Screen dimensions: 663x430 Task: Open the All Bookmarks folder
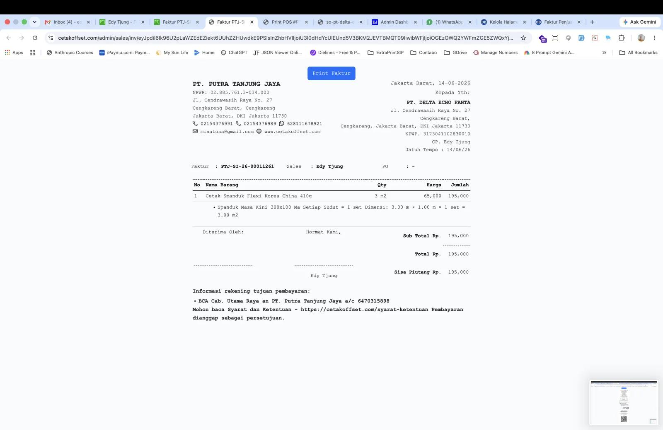click(x=638, y=53)
